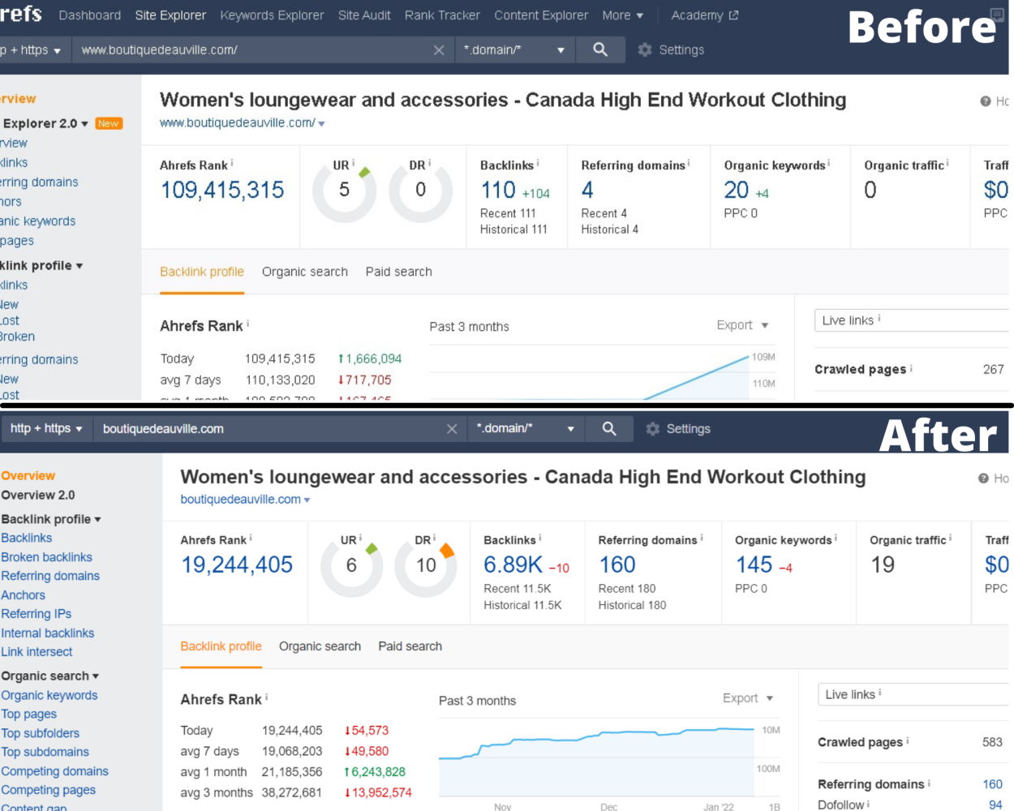
Task: Click the info icon beside DR in Before panel
Action: pyautogui.click(x=430, y=163)
